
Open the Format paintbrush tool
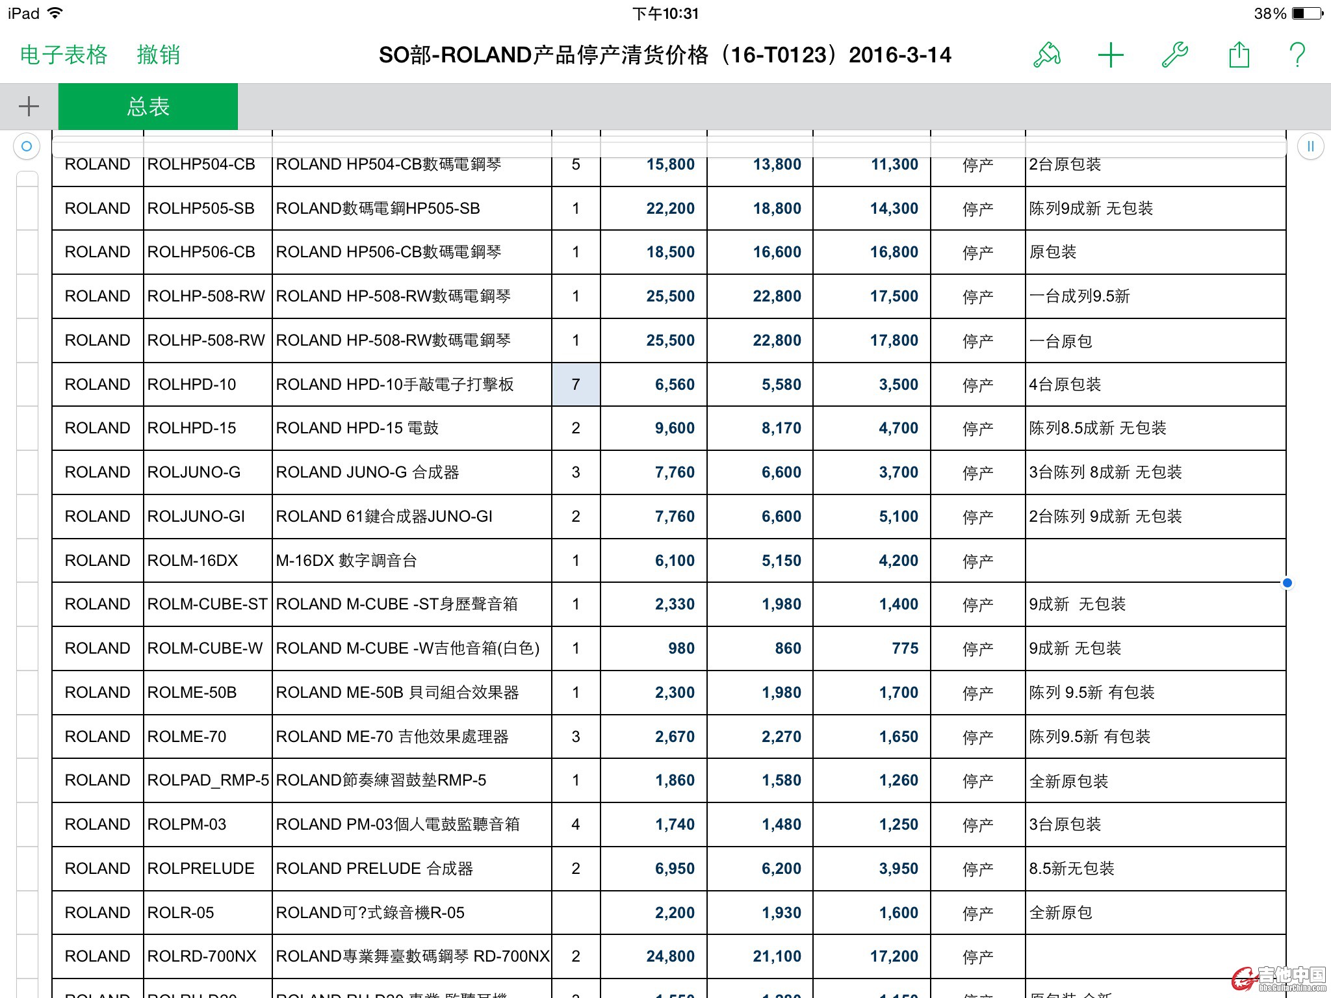pos(1046,55)
